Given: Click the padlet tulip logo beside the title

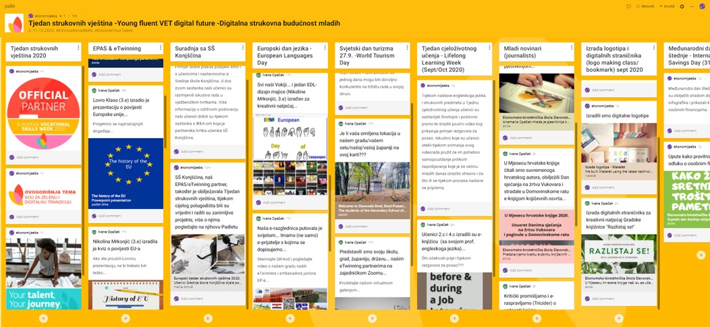Looking at the screenshot, I should tap(14, 23).
